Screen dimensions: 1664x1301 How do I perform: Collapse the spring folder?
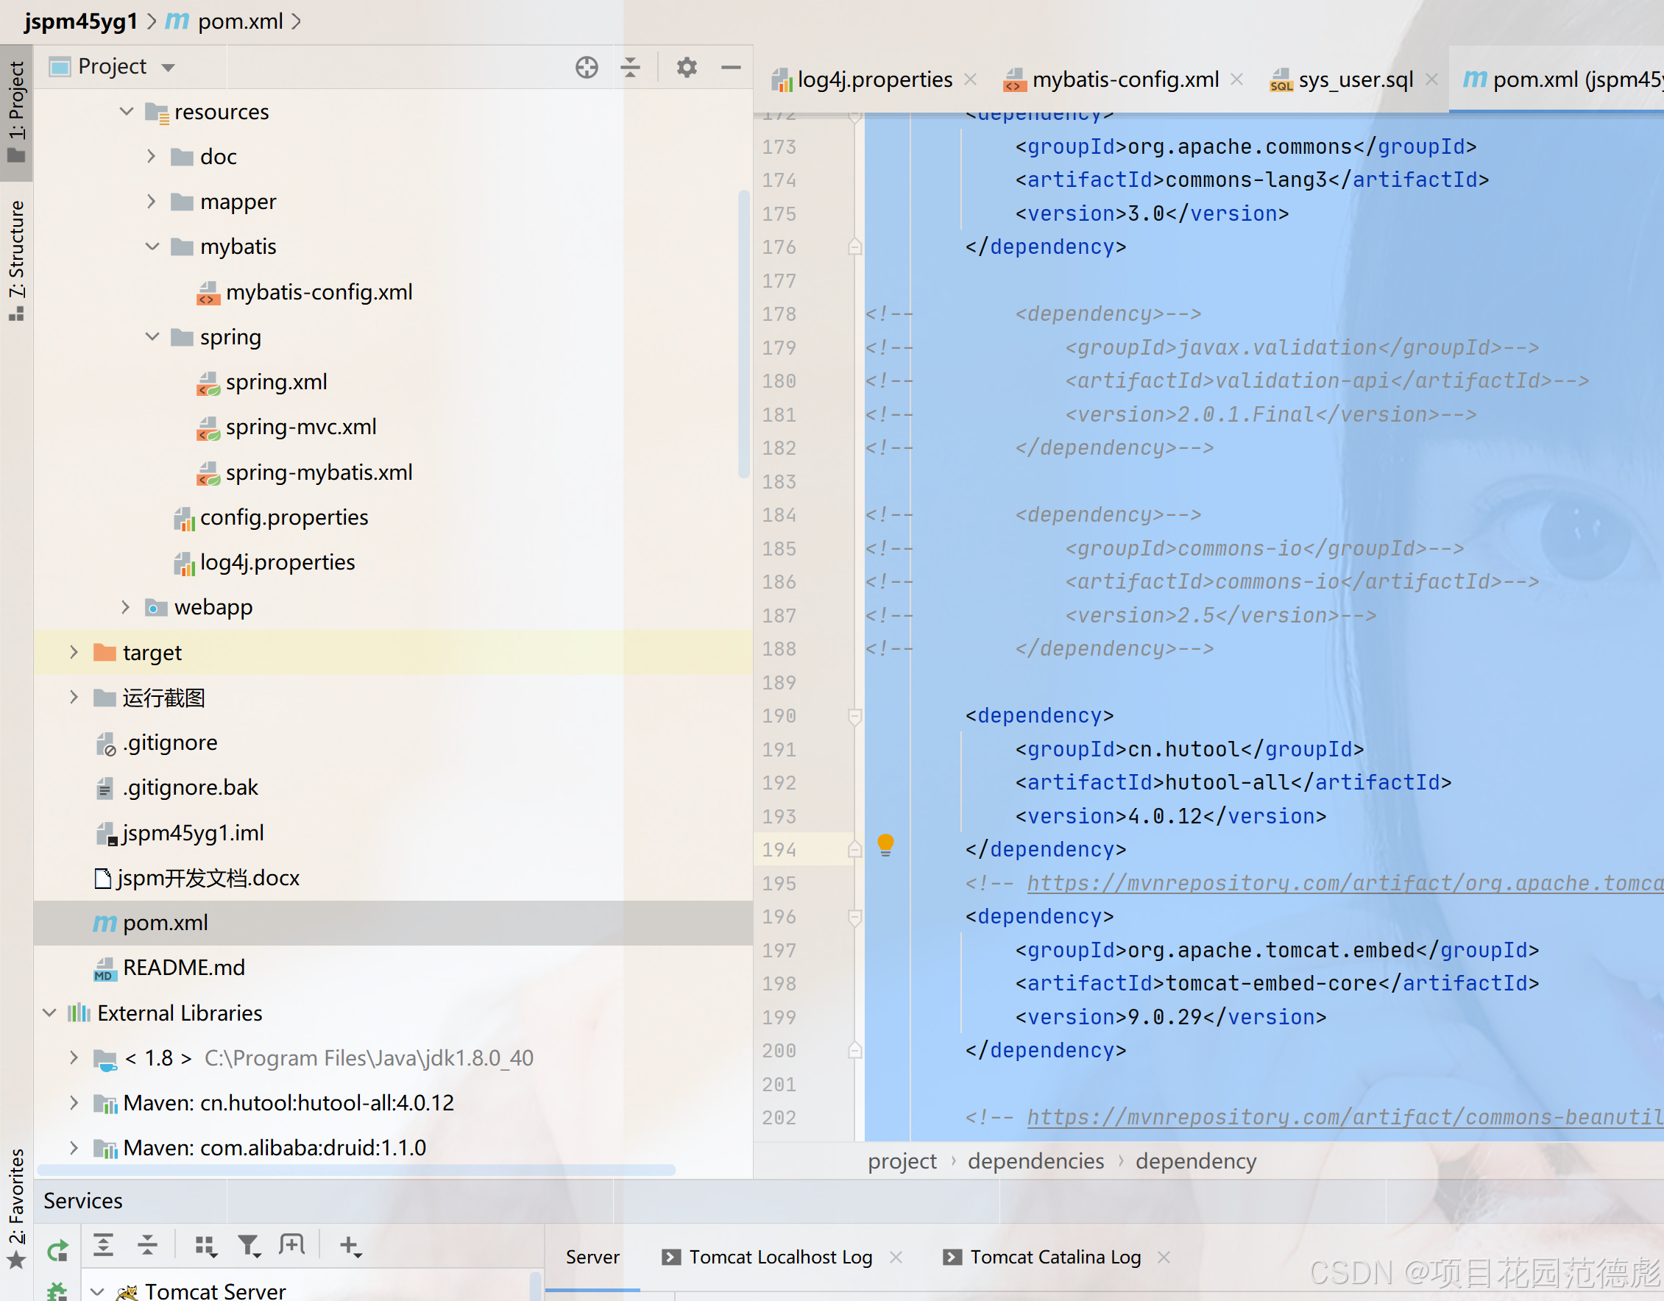(x=152, y=337)
